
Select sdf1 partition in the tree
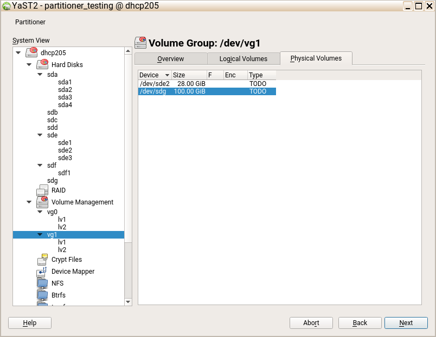(64, 173)
